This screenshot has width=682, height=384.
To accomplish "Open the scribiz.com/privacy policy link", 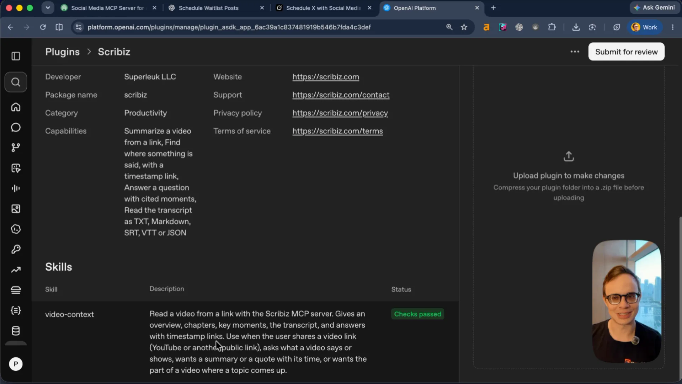I will [x=340, y=113].
